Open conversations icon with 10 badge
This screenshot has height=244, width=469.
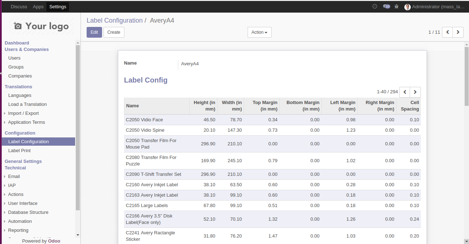coord(386,6)
